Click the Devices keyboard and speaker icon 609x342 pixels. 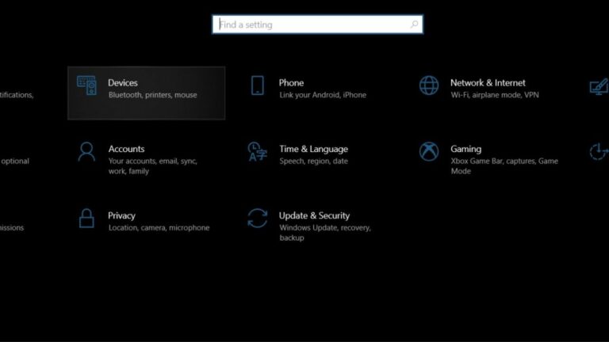[x=86, y=85]
